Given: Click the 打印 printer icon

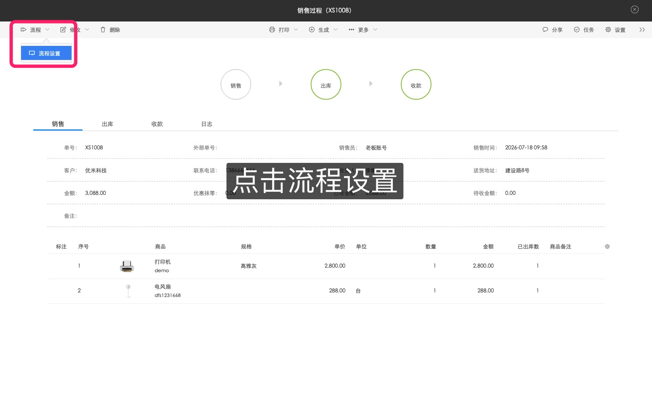Looking at the screenshot, I should [272, 30].
